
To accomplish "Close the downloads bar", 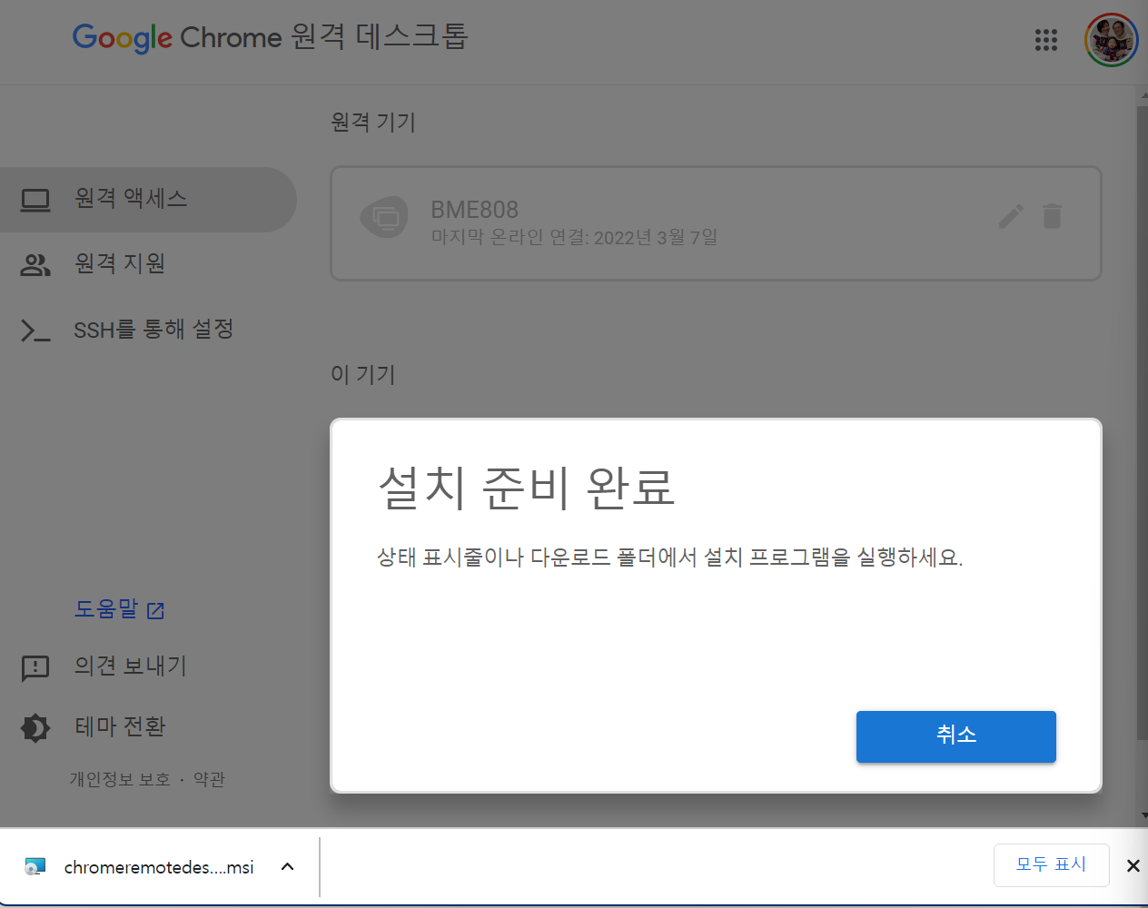I will pyautogui.click(x=1133, y=866).
